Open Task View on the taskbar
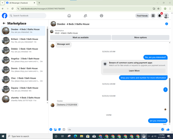 (62, 136)
